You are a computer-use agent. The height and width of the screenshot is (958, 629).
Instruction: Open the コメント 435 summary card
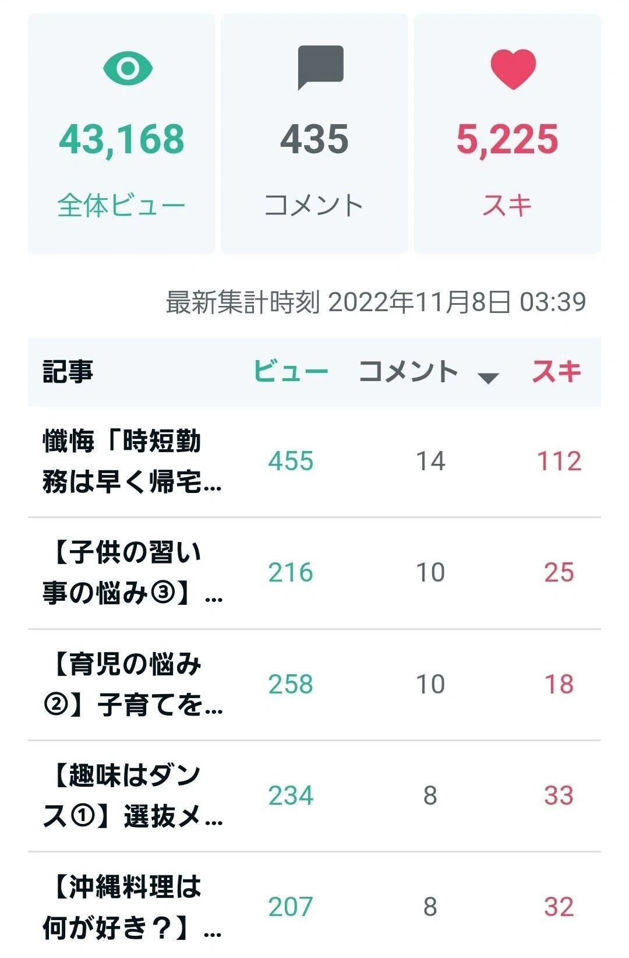click(x=314, y=133)
